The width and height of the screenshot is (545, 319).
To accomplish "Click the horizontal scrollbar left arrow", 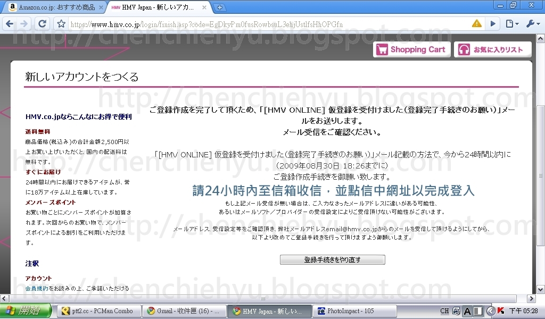I will 4,298.
